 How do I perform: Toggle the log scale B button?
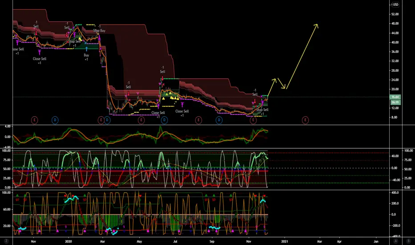point(408,241)
